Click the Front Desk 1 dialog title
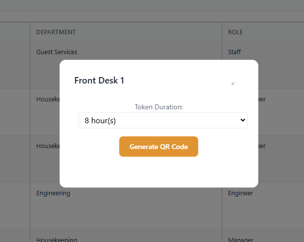304x242 pixels. [x=99, y=81]
